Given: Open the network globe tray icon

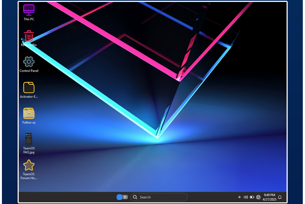Looking at the screenshot, I should (x=258, y=197).
